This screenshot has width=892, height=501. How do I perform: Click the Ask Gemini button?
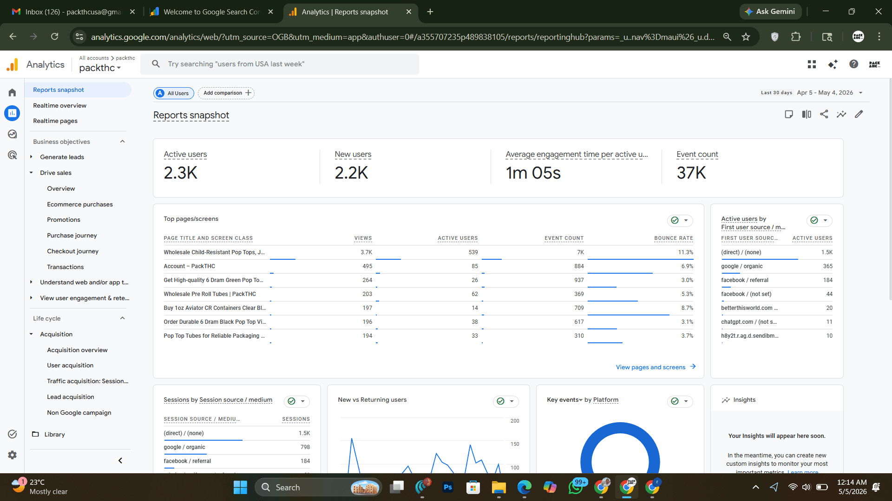point(770,12)
